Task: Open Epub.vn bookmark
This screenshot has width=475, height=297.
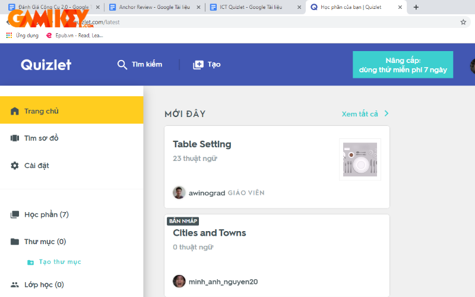Action: point(75,36)
